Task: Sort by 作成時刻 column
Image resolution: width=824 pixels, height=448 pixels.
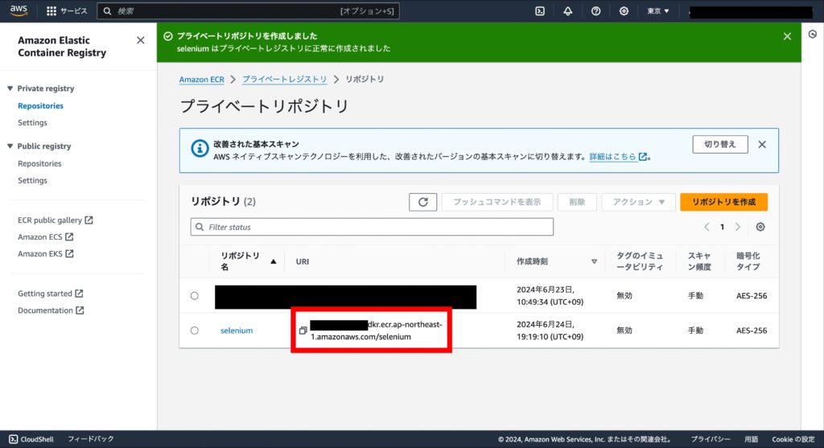Action: (x=557, y=261)
